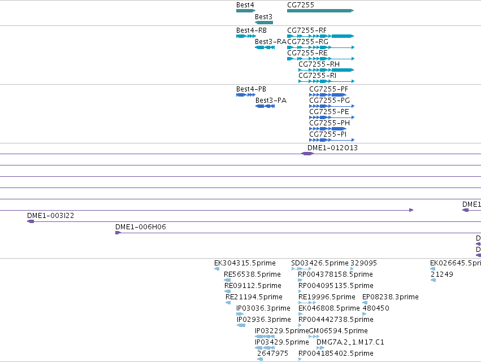Click EST RE56538.5prime
Viewport: 481px width, 362px height.
coord(227,280)
